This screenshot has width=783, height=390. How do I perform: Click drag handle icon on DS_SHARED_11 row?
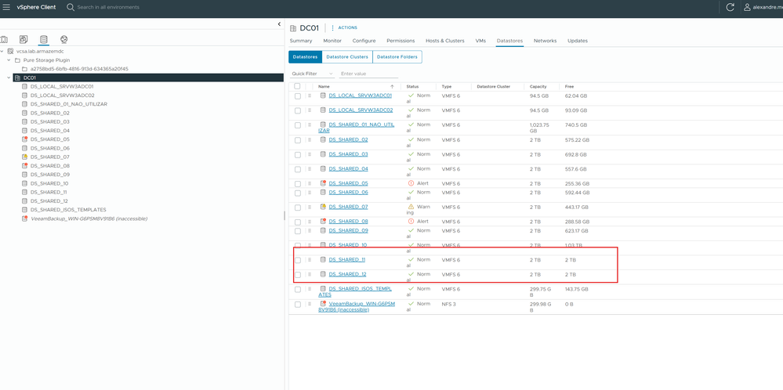[309, 259]
